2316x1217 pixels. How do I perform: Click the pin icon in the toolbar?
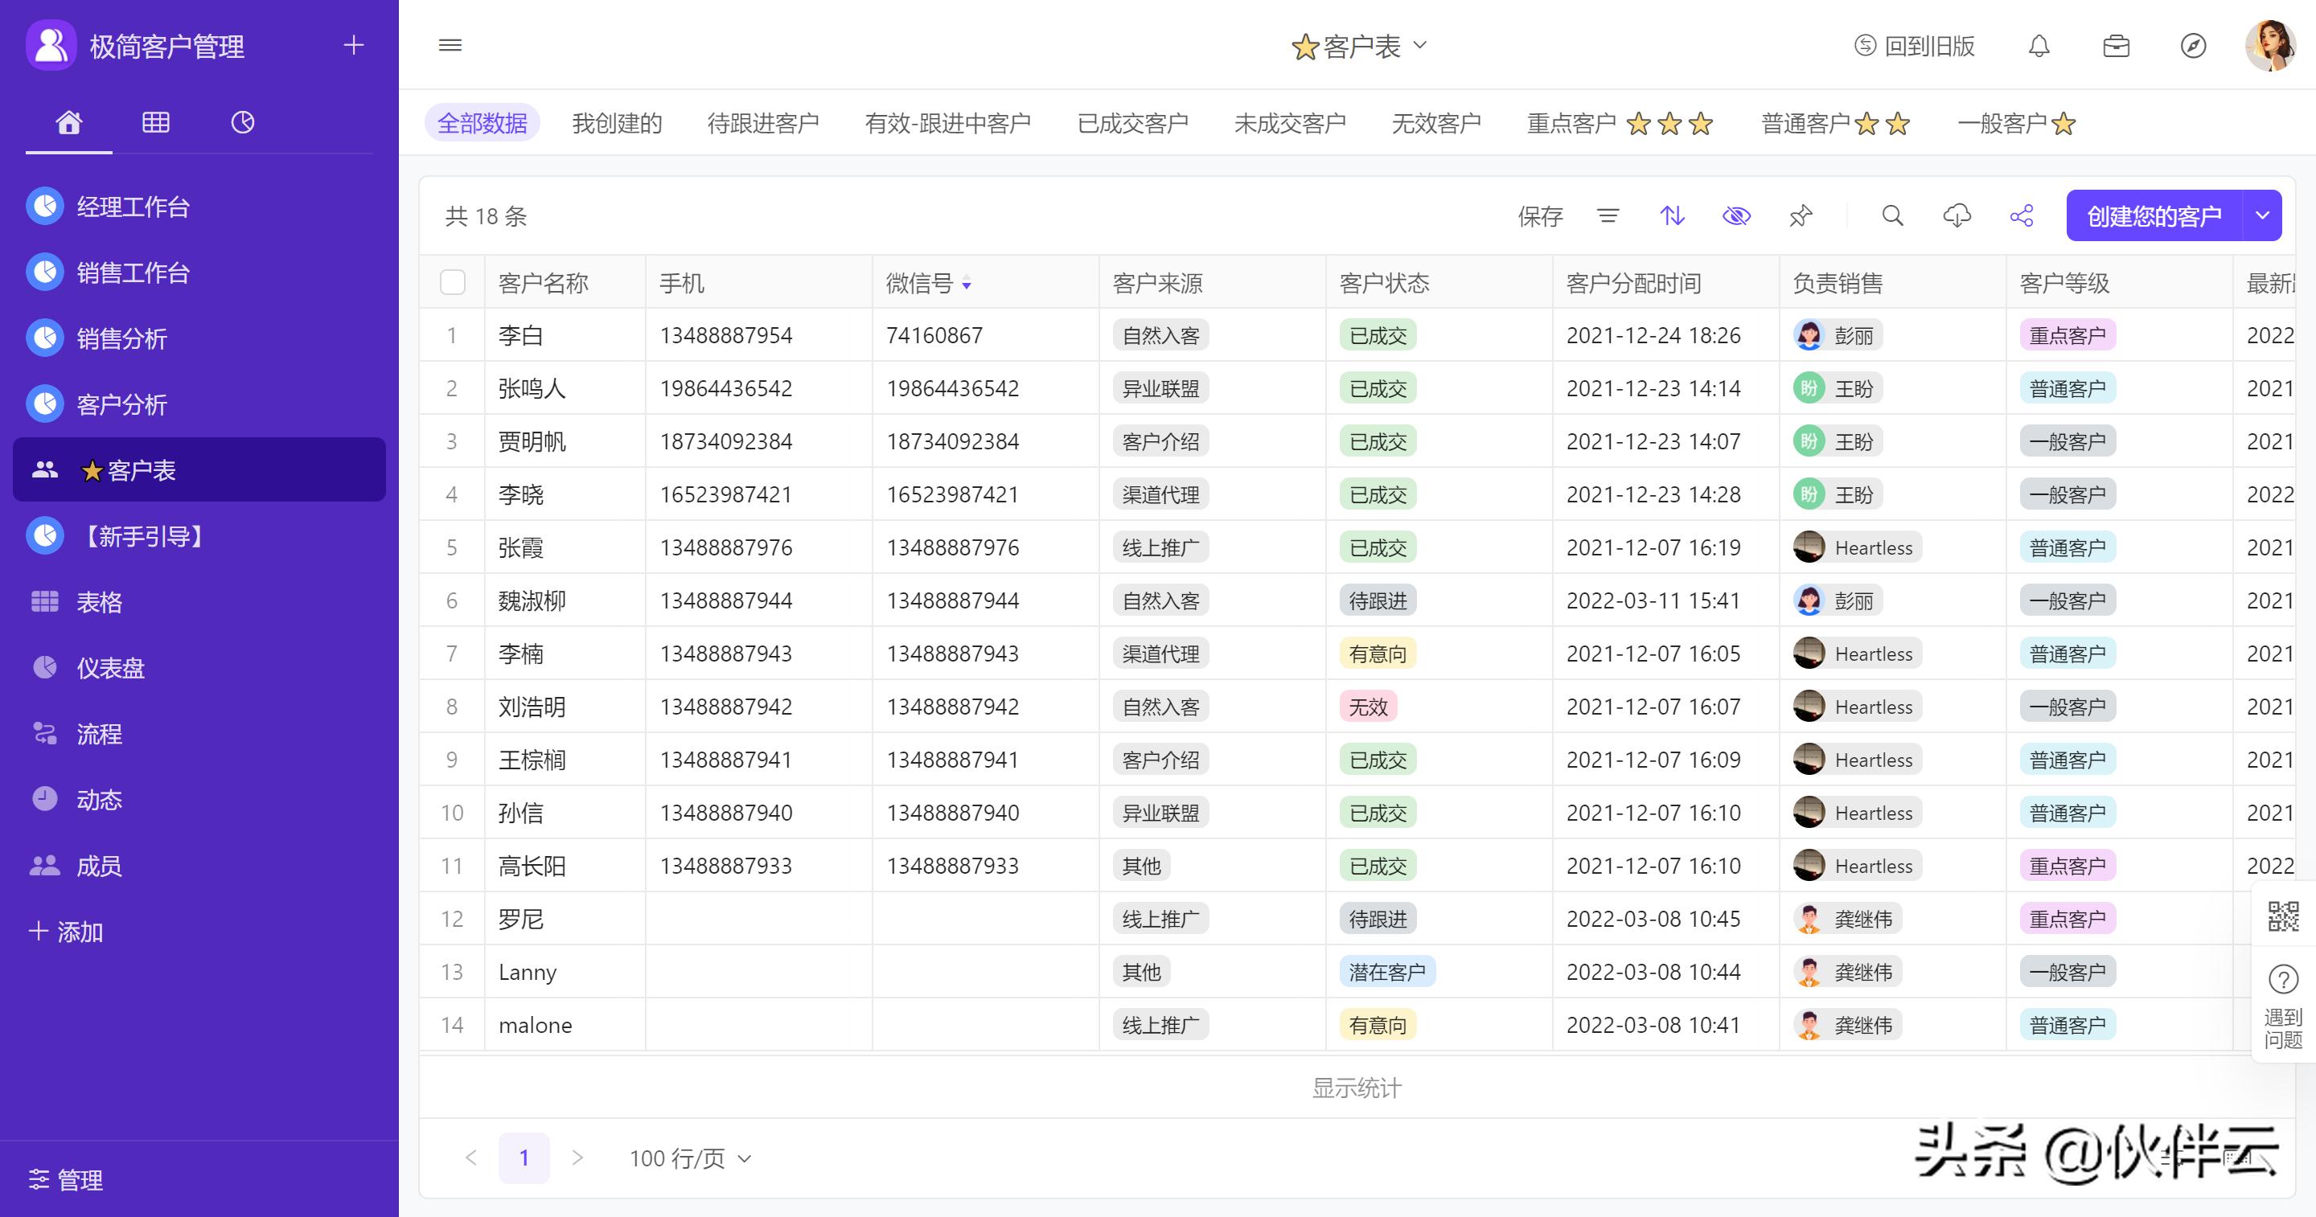[x=1800, y=215]
